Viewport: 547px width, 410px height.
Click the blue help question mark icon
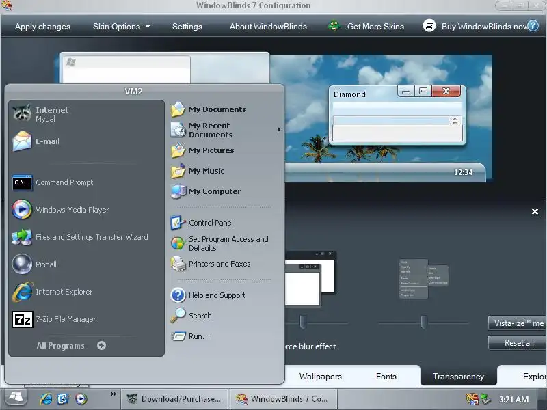coord(533,26)
